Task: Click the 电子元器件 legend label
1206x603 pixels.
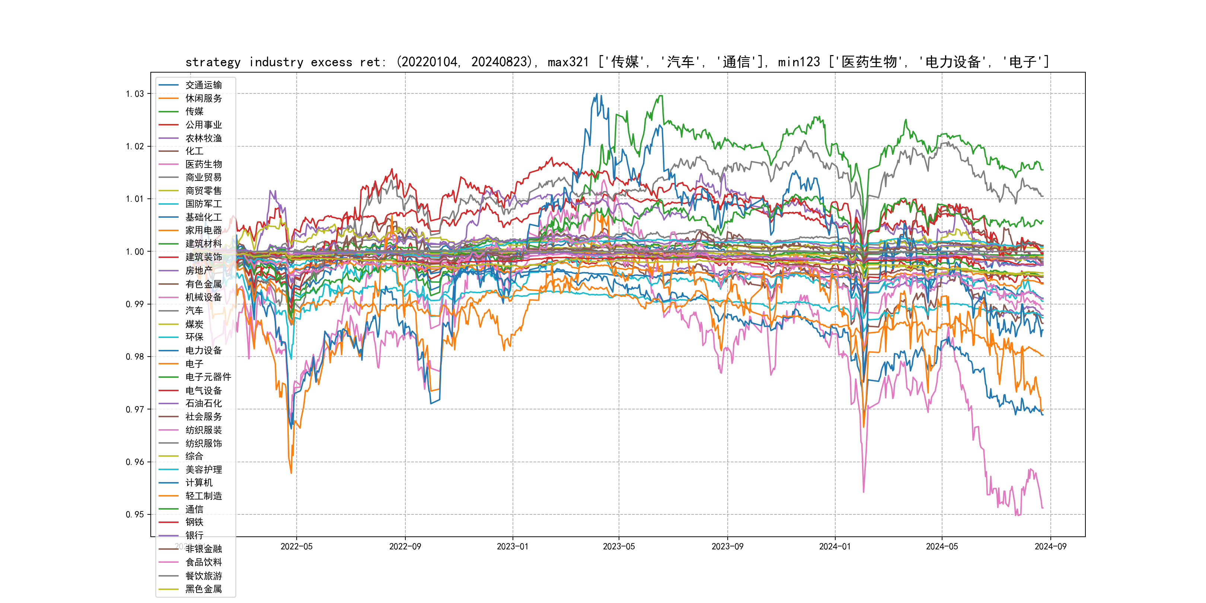Action: coord(208,377)
